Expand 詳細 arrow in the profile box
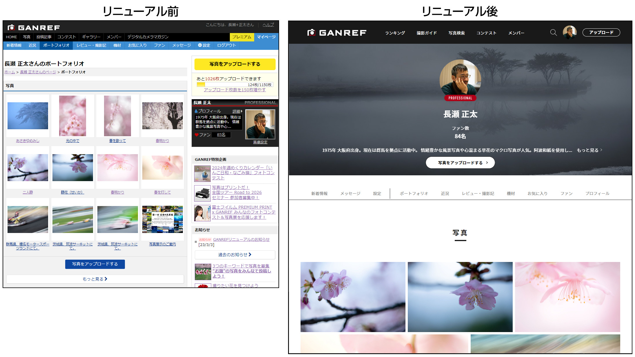This screenshot has width=635, height=357. tap(237, 111)
